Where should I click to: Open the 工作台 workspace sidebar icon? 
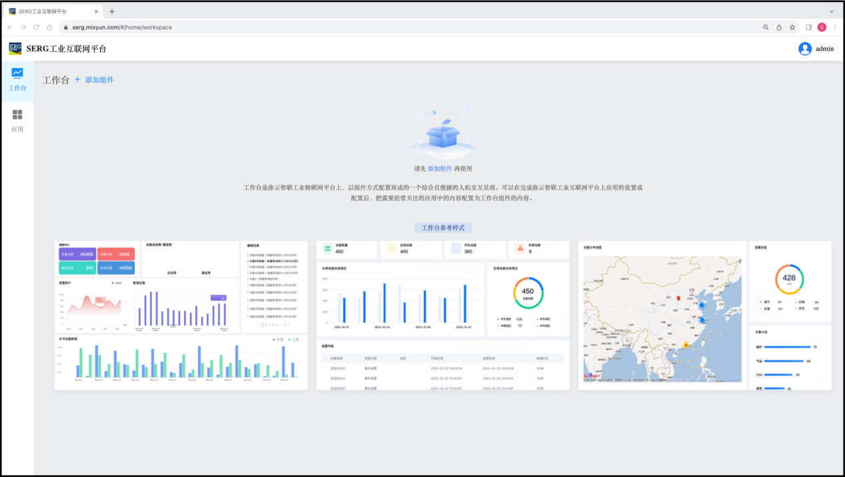(17, 73)
